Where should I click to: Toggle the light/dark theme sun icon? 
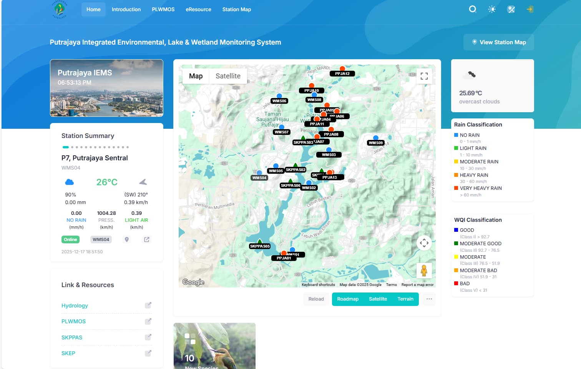tap(492, 9)
